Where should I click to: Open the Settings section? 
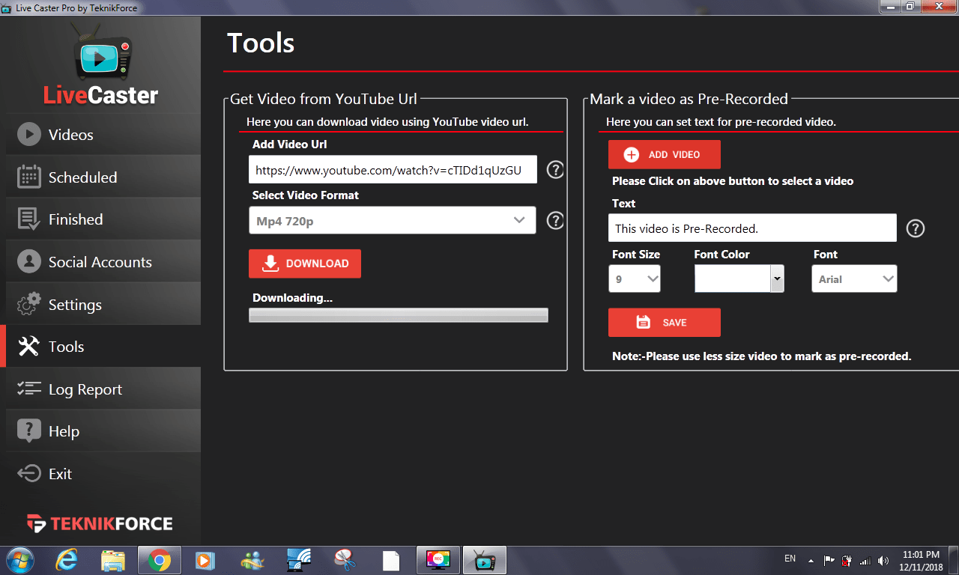tap(103, 305)
